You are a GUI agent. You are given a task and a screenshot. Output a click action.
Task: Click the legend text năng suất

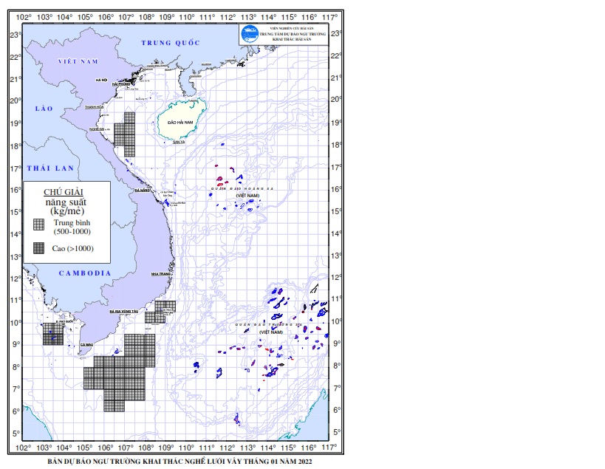[x=66, y=202]
